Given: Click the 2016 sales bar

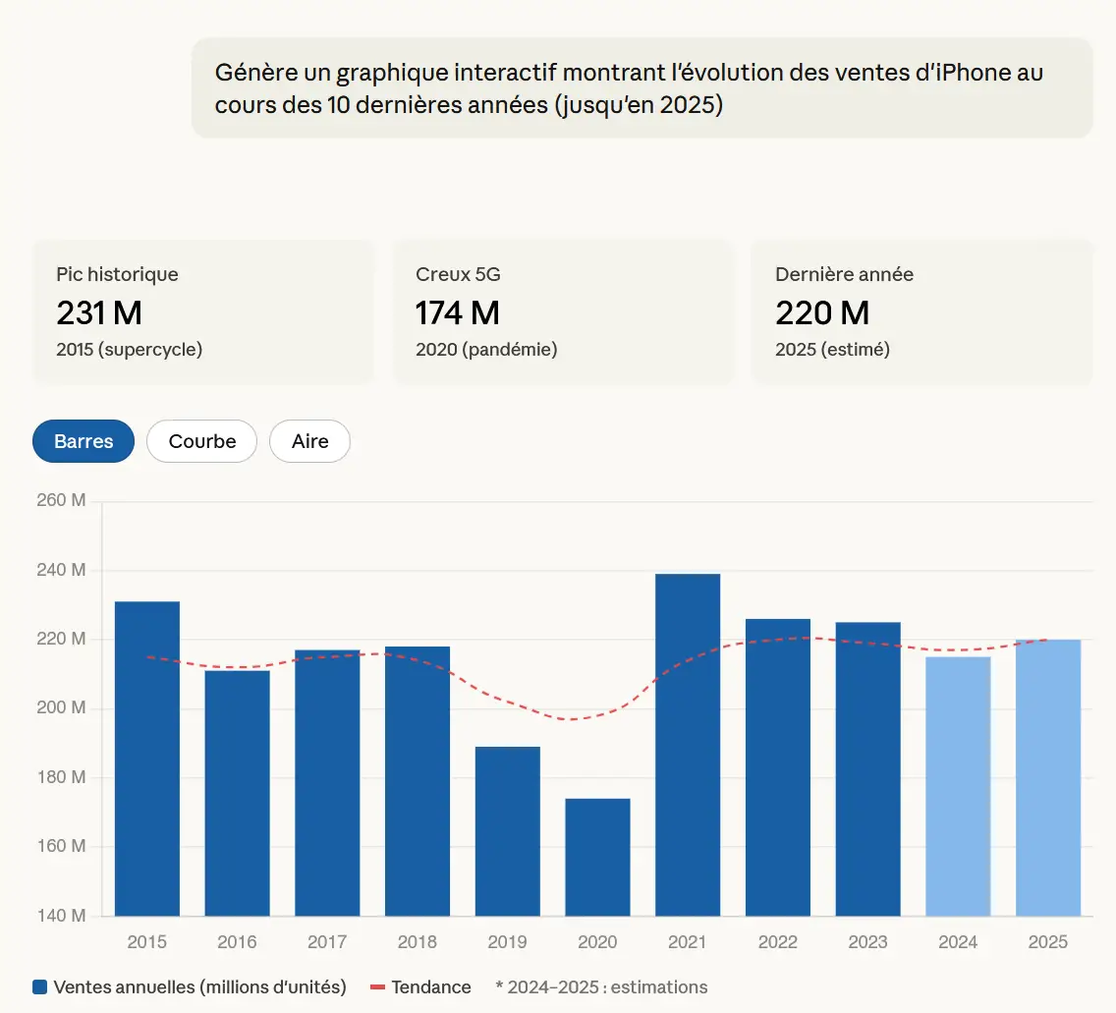Looking at the screenshot, I should coord(237,793).
